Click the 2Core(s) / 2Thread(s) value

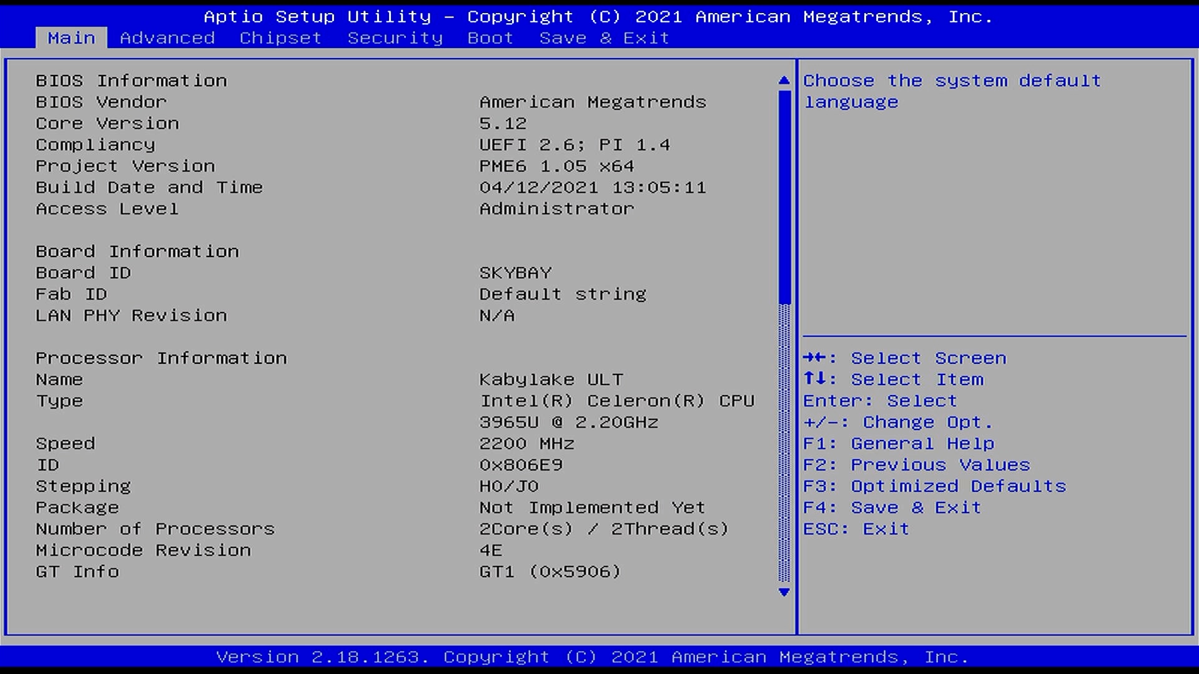tap(604, 529)
